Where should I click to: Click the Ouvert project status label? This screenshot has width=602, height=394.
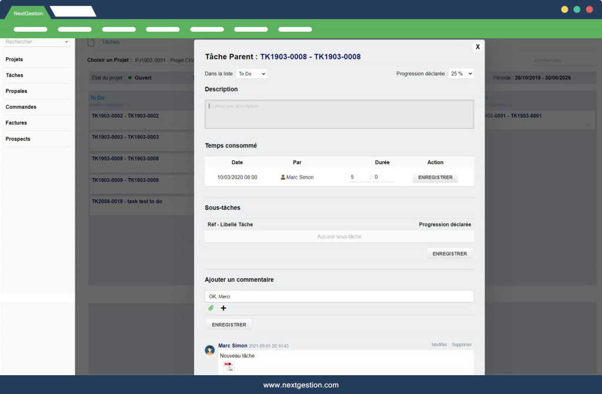[143, 78]
